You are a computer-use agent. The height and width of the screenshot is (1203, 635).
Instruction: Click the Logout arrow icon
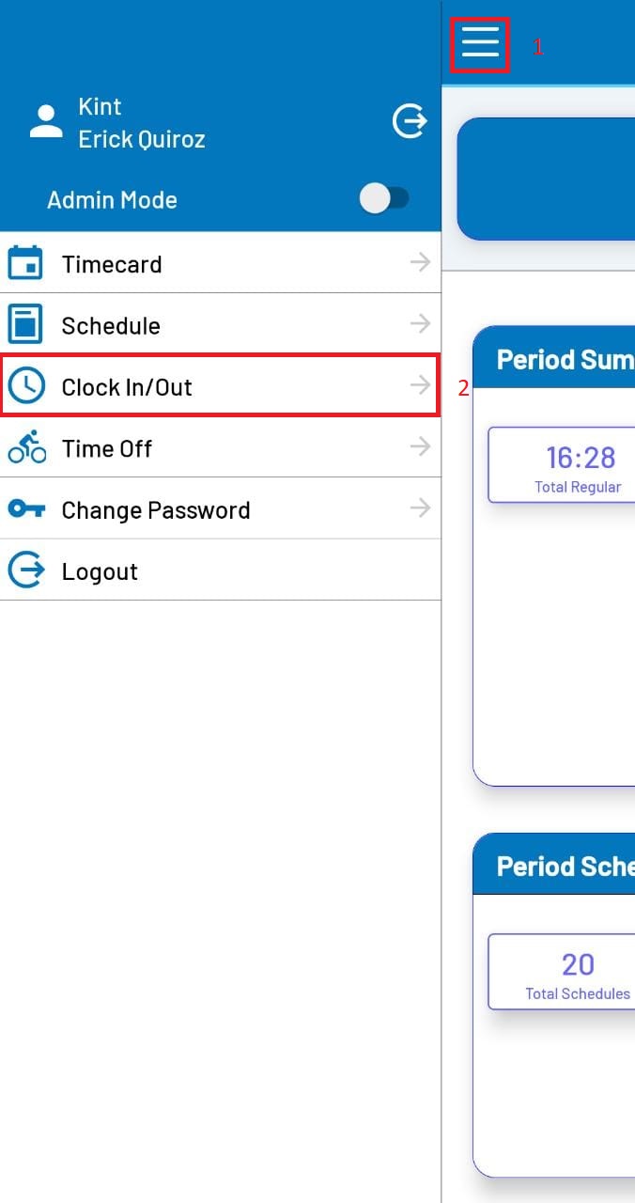tap(25, 570)
